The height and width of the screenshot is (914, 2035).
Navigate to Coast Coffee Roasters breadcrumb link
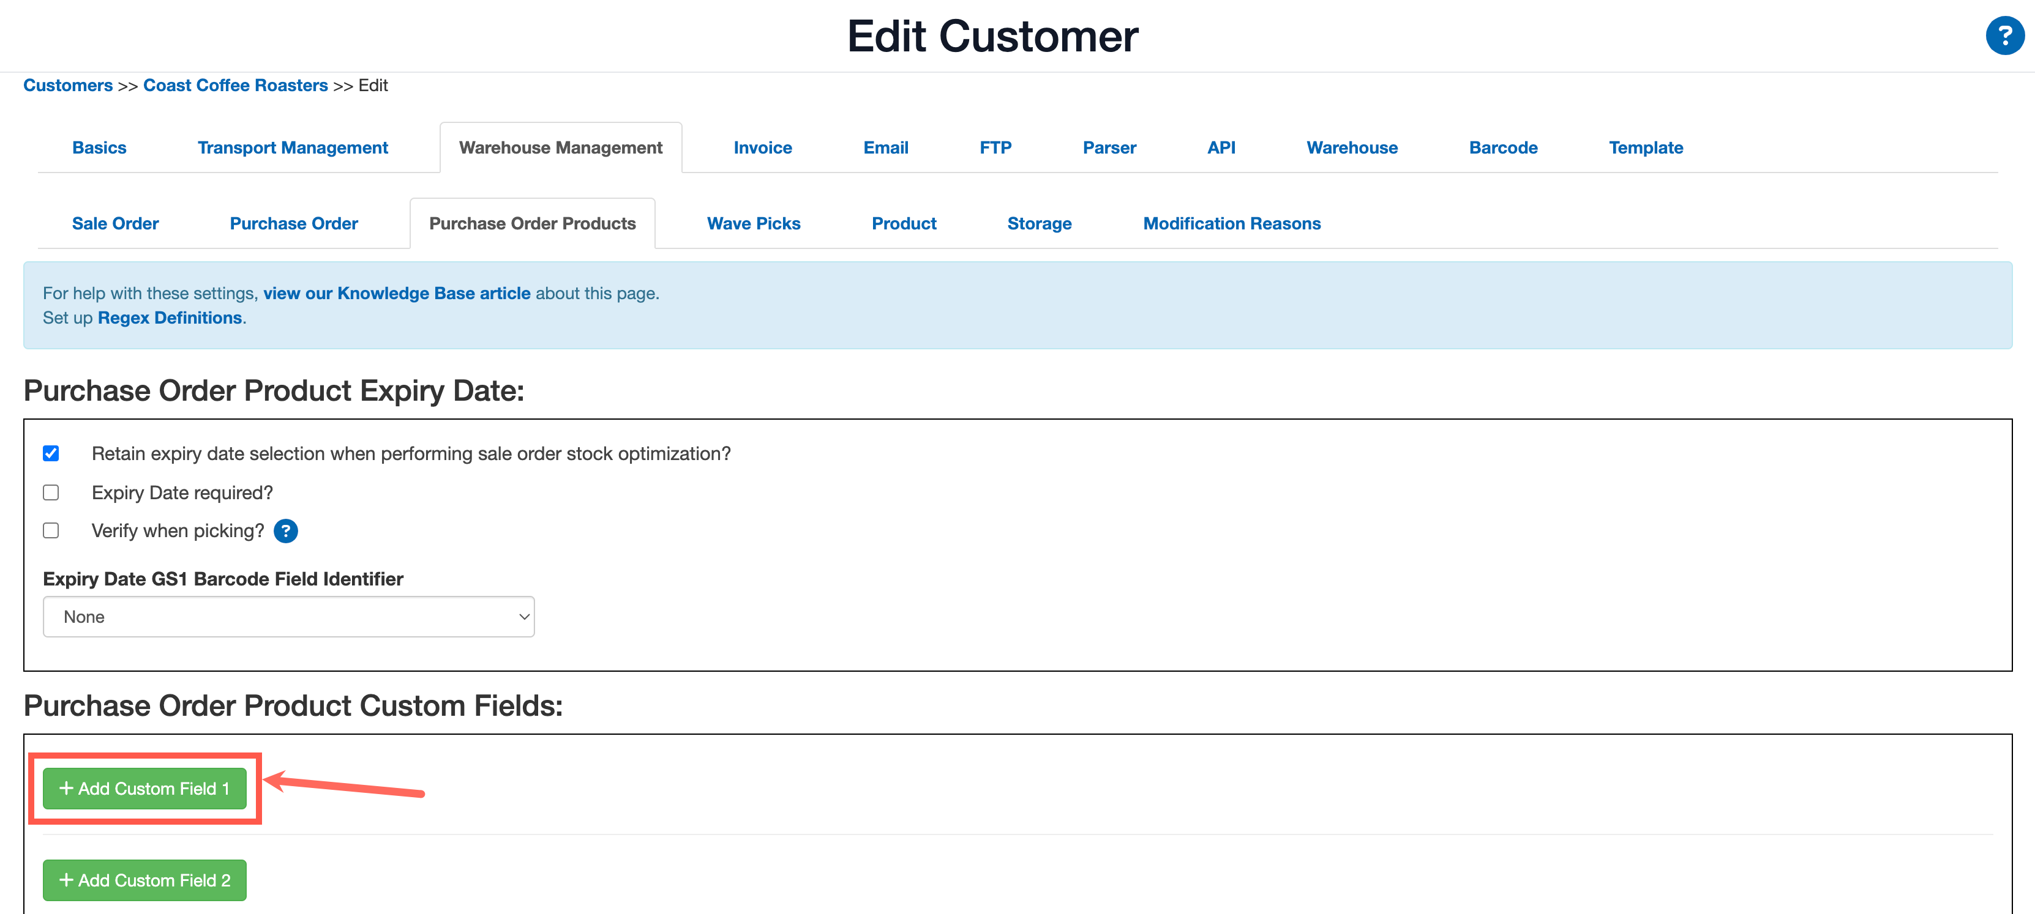[x=234, y=85]
